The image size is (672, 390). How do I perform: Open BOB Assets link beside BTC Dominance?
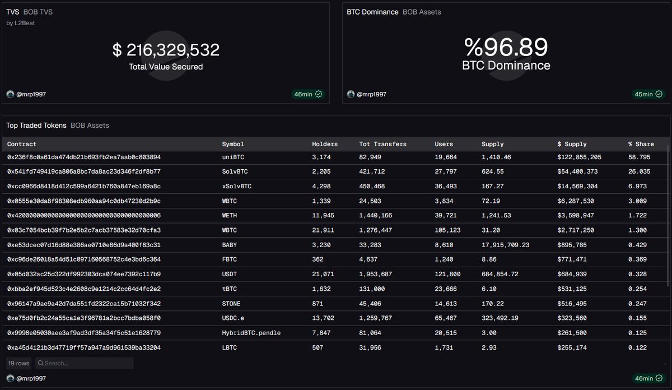coord(422,12)
